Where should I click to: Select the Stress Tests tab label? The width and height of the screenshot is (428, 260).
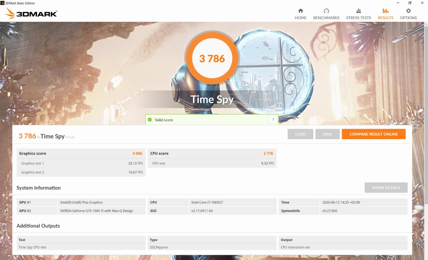click(358, 18)
